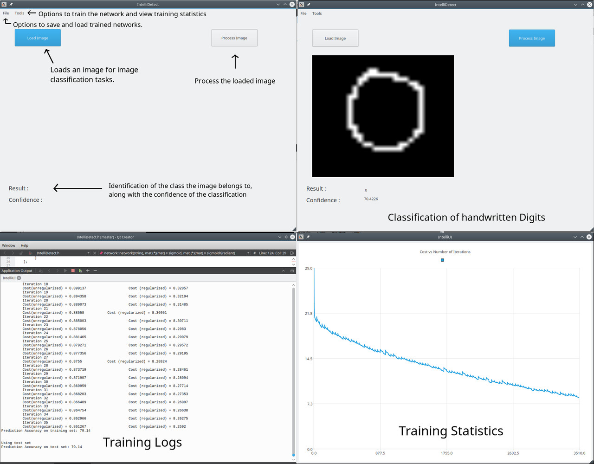Minimize the Application Output pane with up arrow
The width and height of the screenshot is (594, 464).
[x=283, y=271]
